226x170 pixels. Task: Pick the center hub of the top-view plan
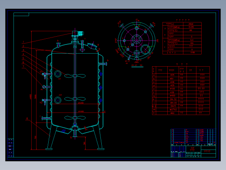click(136, 39)
